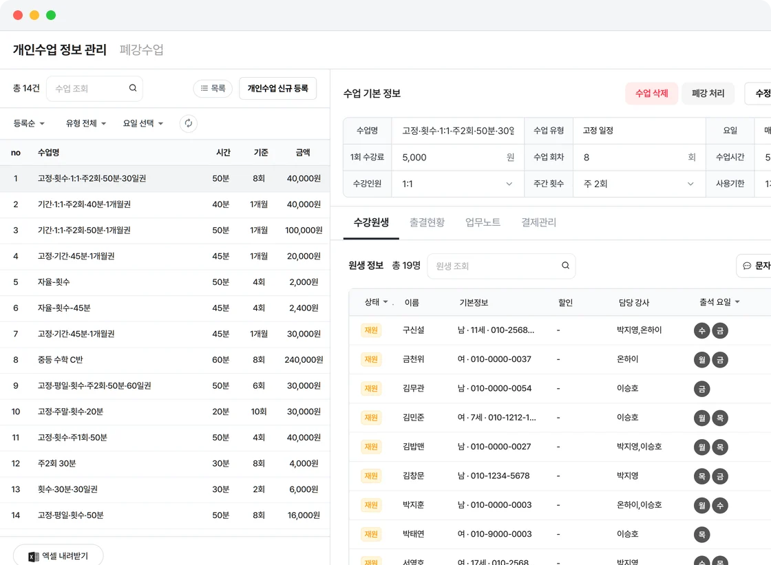Click 월 day badge for 박지훈
The image size is (771, 565).
[x=701, y=506]
